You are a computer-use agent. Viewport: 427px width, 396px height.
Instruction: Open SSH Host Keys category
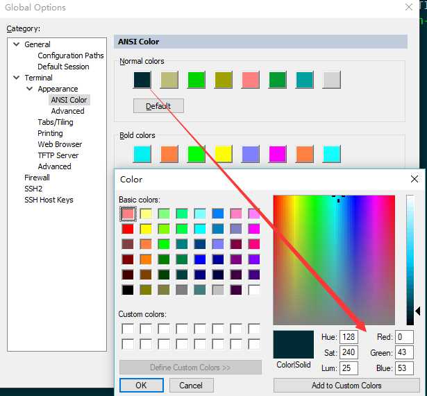point(49,200)
